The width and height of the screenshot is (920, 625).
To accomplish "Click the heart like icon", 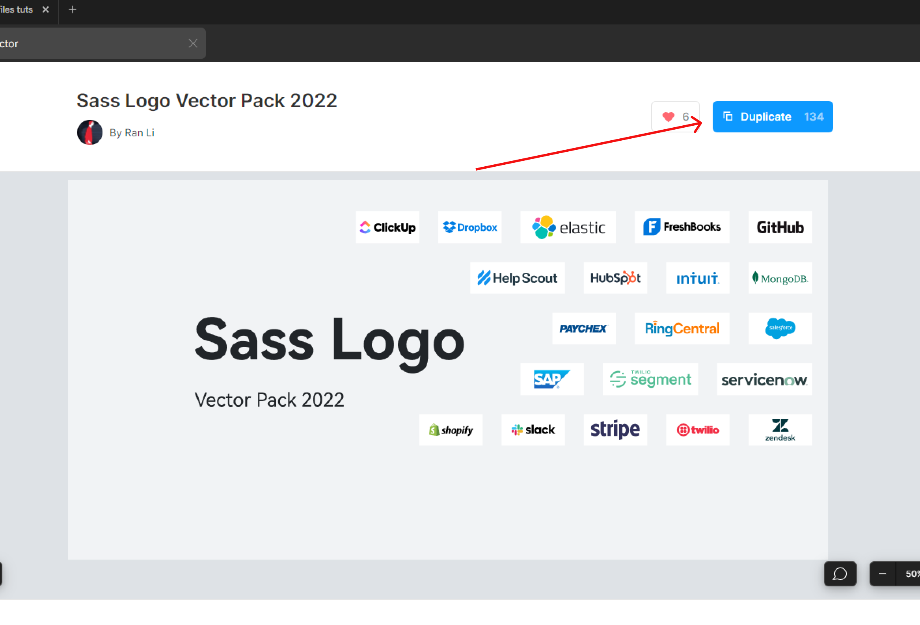I will [x=668, y=117].
